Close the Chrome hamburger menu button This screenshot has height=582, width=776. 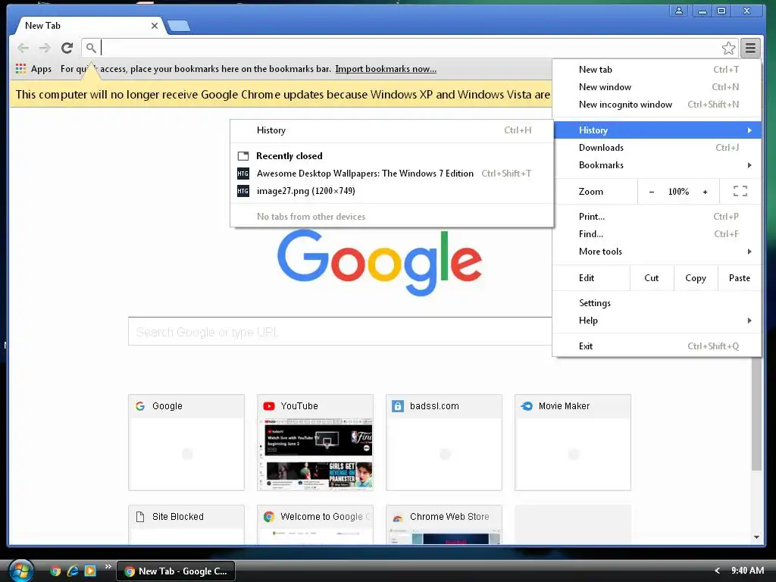click(750, 48)
